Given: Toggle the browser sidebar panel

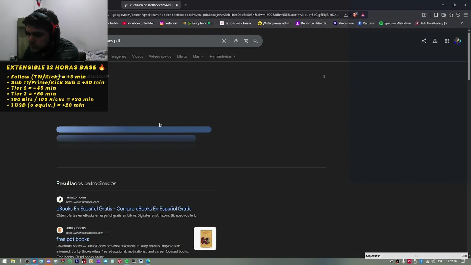Looking at the screenshot, I should [436, 15].
